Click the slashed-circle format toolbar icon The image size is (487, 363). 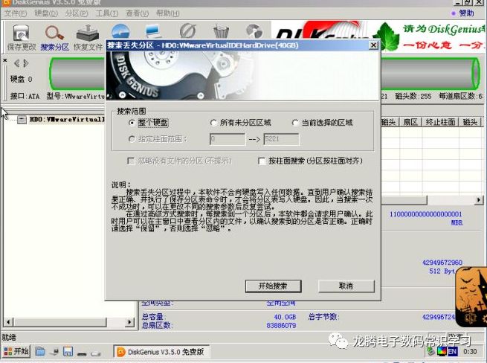click(187, 31)
